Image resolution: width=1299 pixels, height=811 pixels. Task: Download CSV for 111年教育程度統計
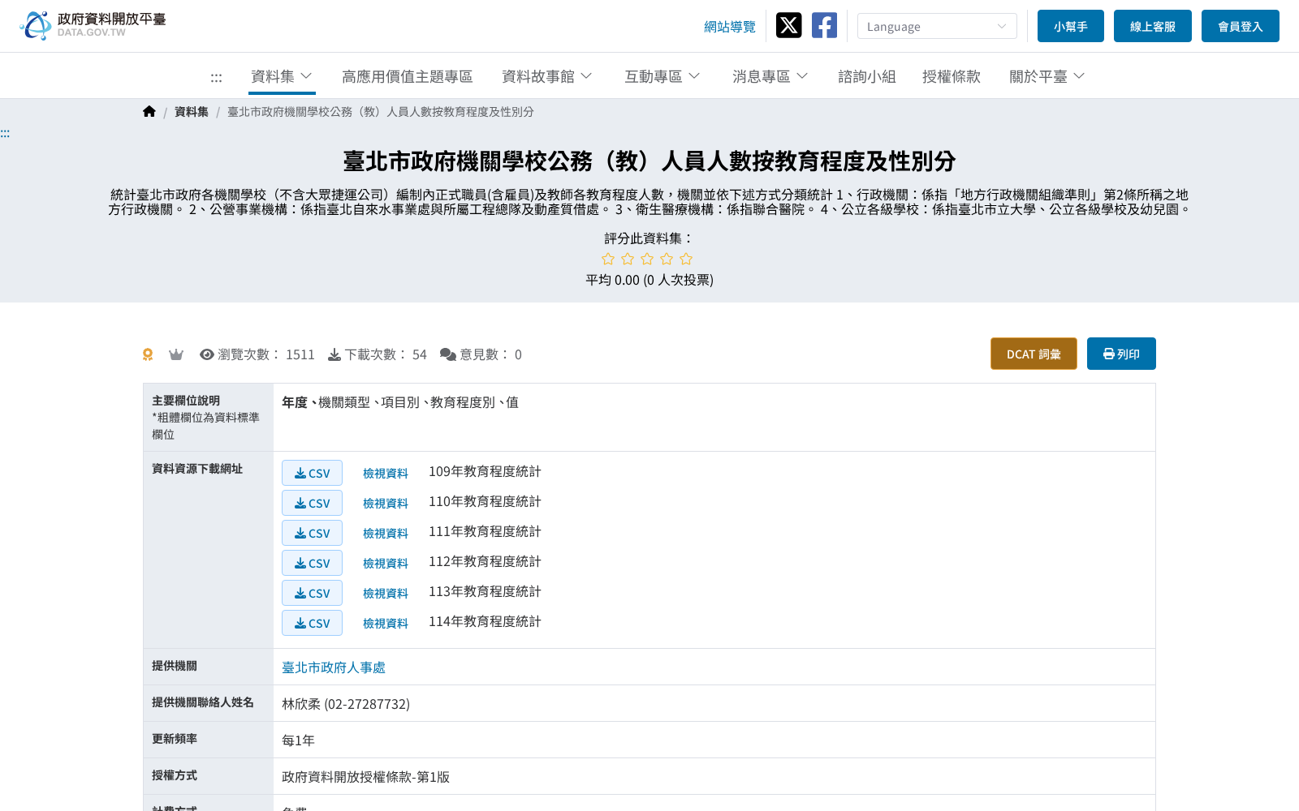312,533
